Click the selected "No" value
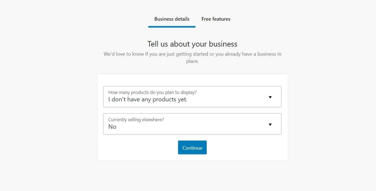 pos(112,127)
